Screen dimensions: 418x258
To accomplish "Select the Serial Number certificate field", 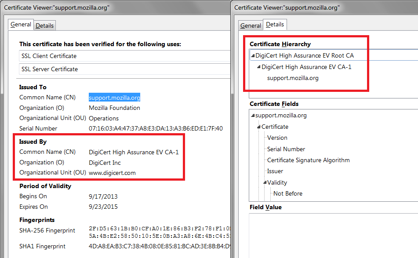I will pyautogui.click(x=286, y=149).
